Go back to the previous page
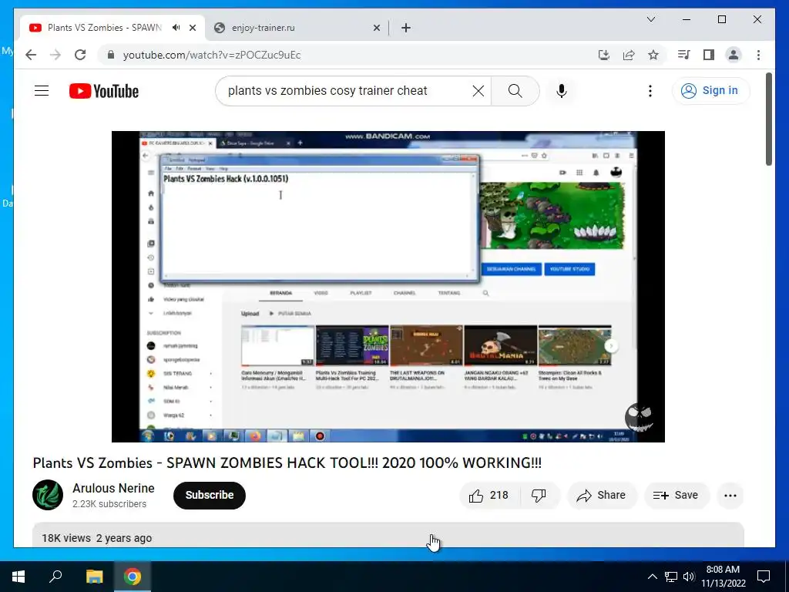 (x=31, y=55)
